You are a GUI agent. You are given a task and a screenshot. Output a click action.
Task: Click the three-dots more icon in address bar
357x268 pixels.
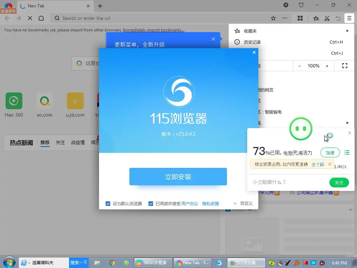click(x=284, y=18)
